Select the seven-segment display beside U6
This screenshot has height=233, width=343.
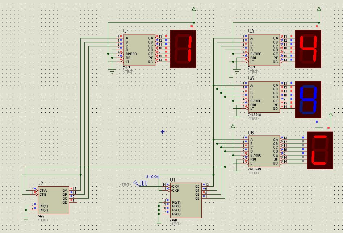320,150
